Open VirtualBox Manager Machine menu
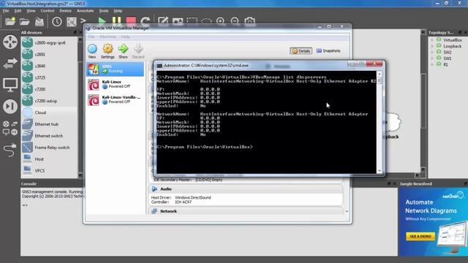Viewport: 468px width, 263px height. click(107, 37)
